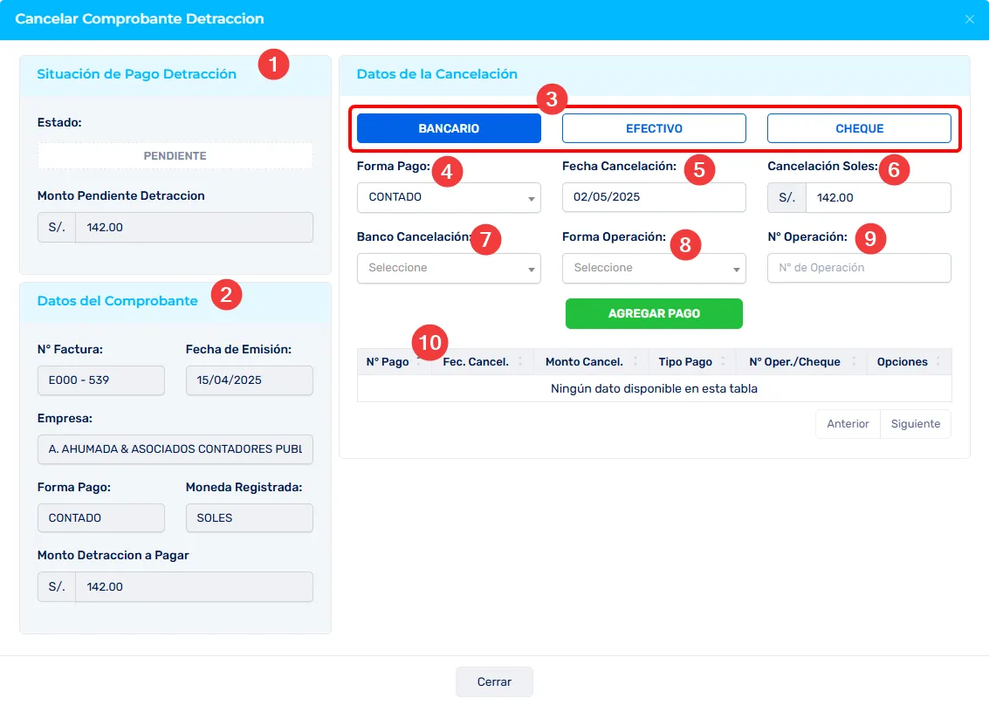Image resolution: width=989 pixels, height=705 pixels.
Task: Click the Cerrar button
Action: point(494,682)
